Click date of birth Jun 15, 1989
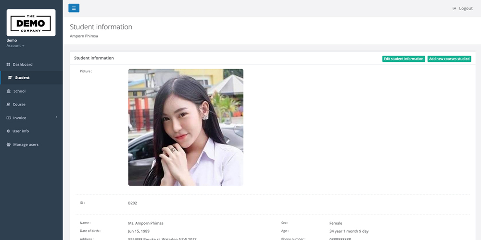Screen dimensions: 481x240 tap(139, 231)
